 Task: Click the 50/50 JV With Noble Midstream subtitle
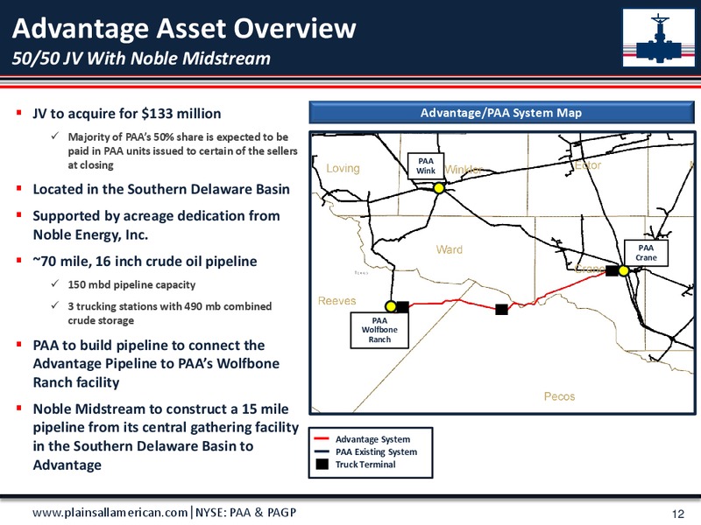coord(141,59)
